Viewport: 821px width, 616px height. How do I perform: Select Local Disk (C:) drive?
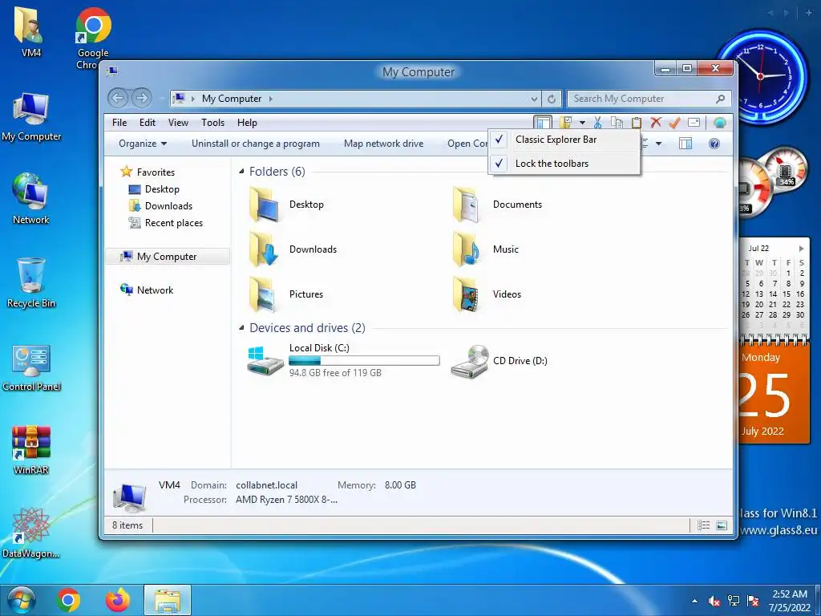[x=343, y=360]
